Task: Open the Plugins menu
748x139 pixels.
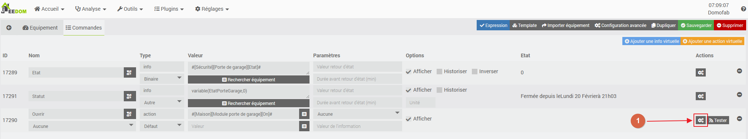Action: (x=169, y=9)
